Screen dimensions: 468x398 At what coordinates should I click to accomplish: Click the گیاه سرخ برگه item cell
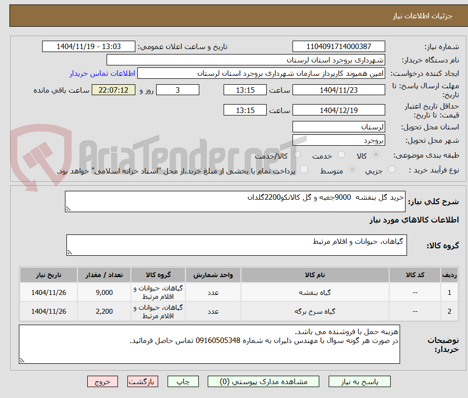pos(315,311)
